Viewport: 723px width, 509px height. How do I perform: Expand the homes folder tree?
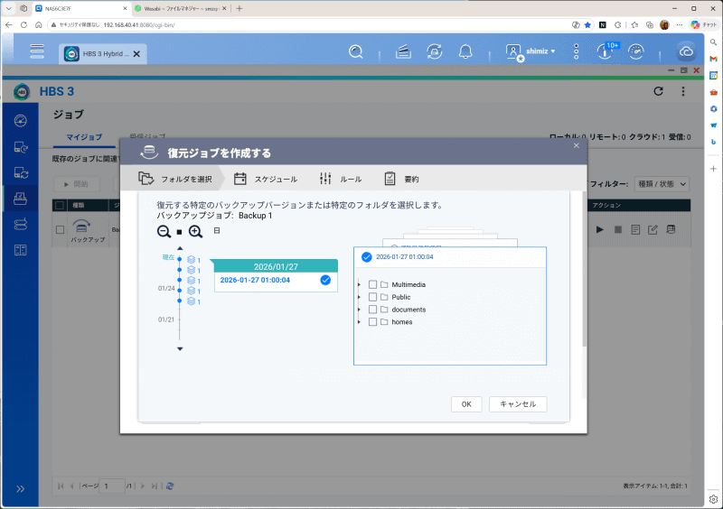(x=359, y=322)
